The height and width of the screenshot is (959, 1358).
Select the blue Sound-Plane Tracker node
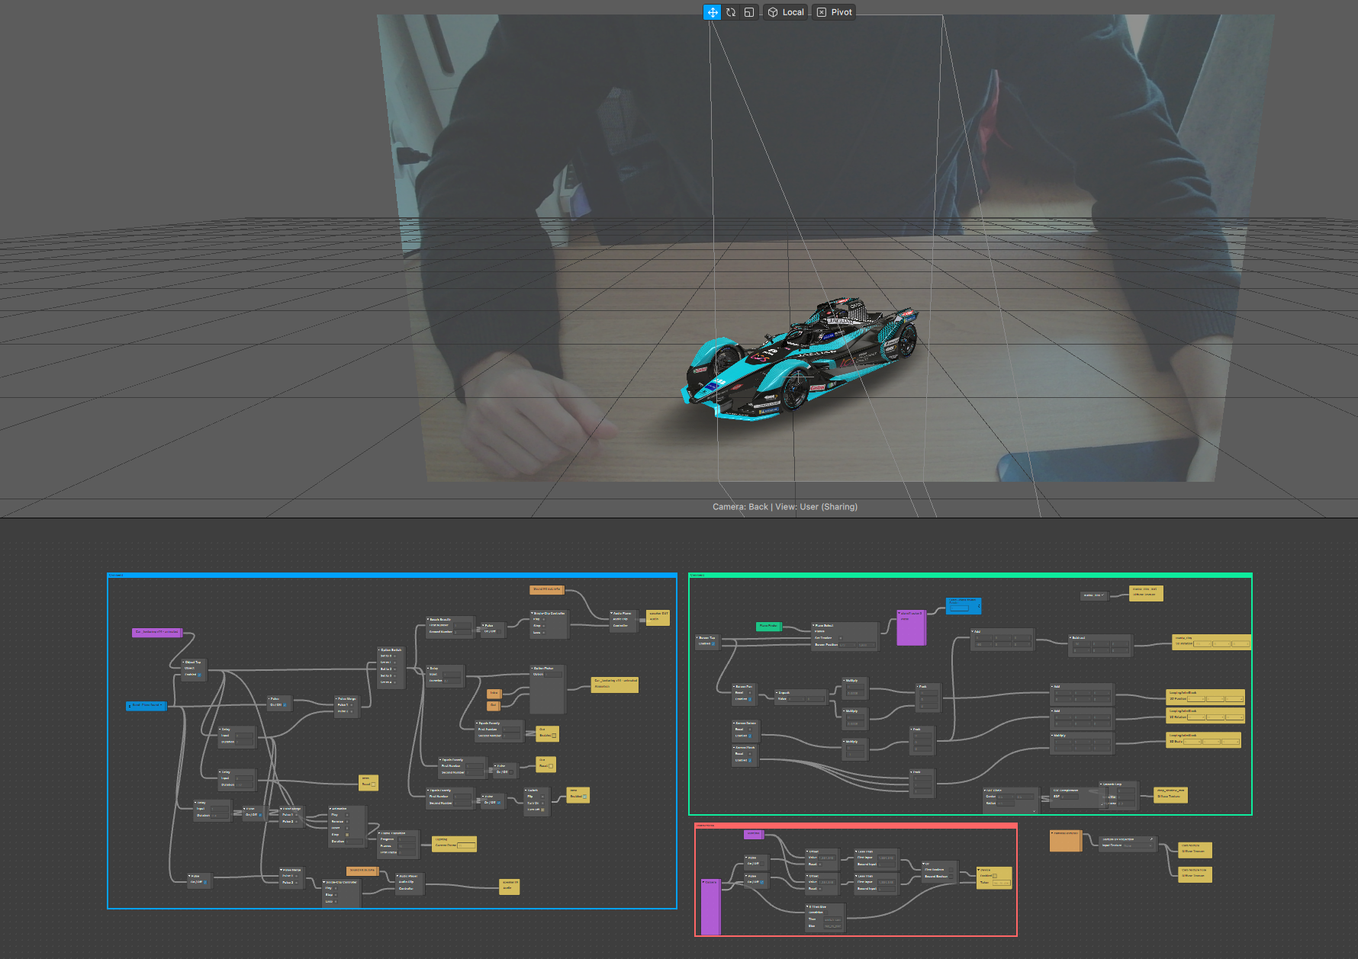pos(146,705)
